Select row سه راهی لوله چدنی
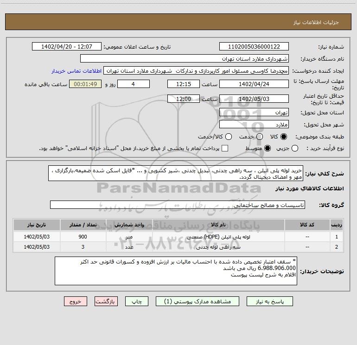Screen dimensions: 357x345 tap(178, 247)
